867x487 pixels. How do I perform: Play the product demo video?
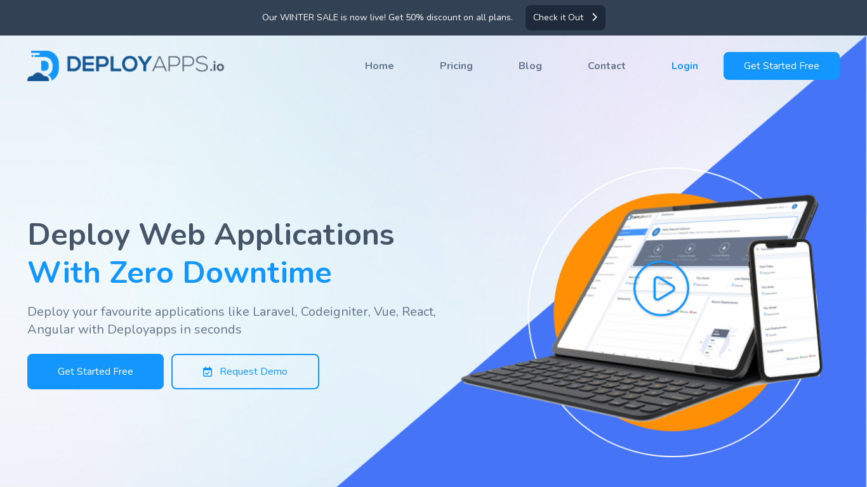(x=661, y=289)
